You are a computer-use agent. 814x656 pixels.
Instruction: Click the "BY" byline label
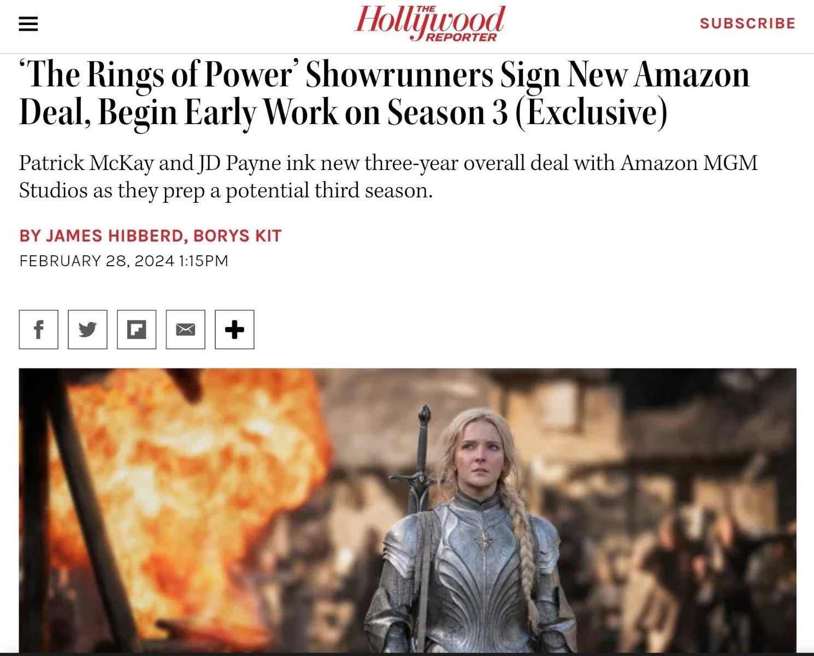(x=30, y=236)
